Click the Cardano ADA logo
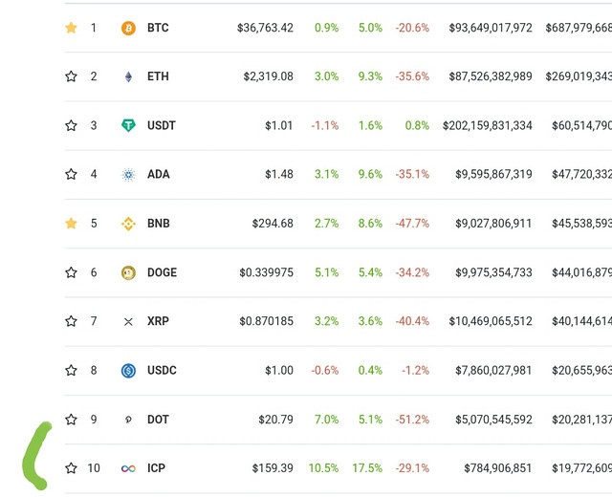Viewport: 612px width, 497px height. click(128, 174)
